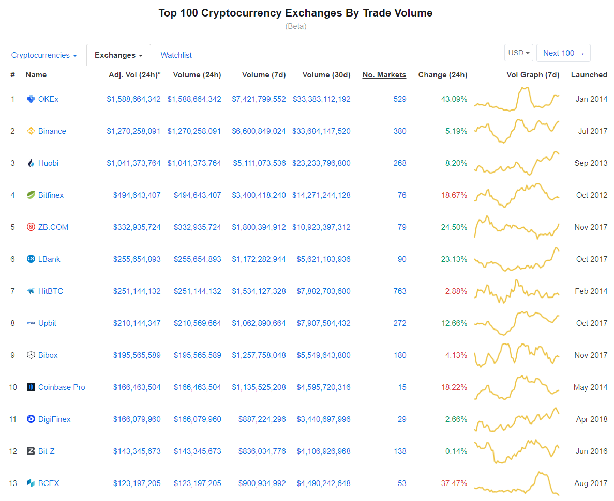Viewport: 614px width, 501px height.
Task: Open the BCEX exchange link
Action: (49, 483)
